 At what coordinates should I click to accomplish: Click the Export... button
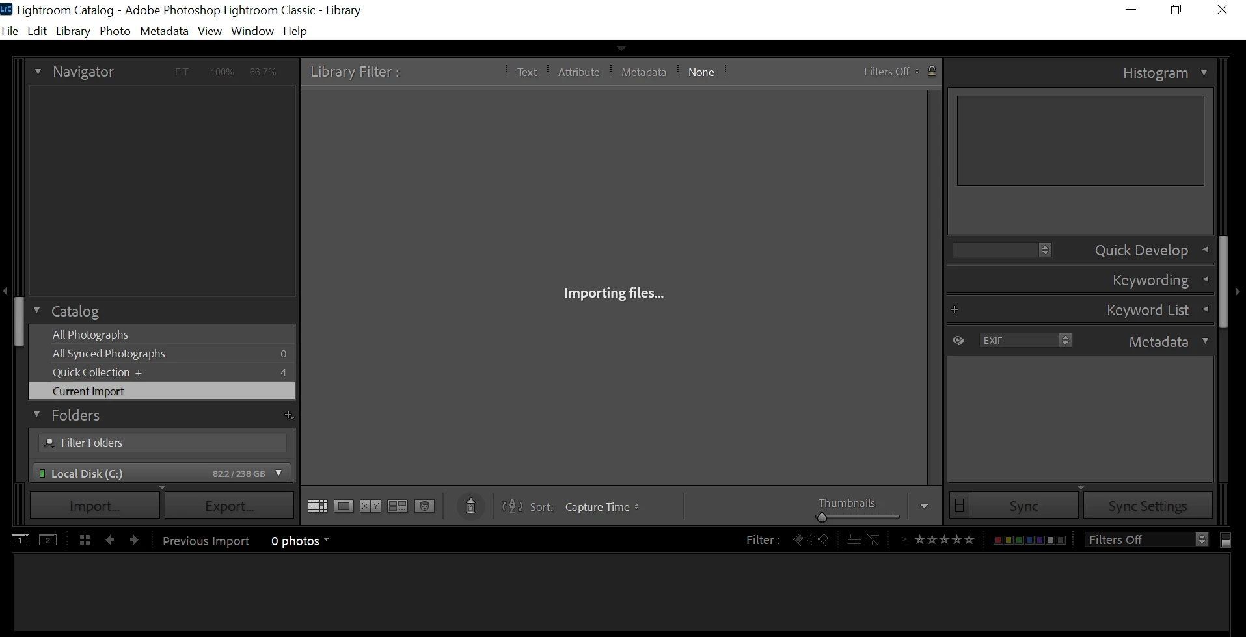pyautogui.click(x=229, y=506)
